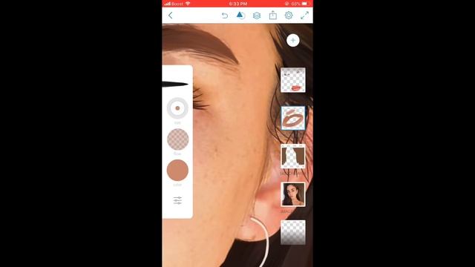
Task: Open the brush size control
Action: pos(177,108)
